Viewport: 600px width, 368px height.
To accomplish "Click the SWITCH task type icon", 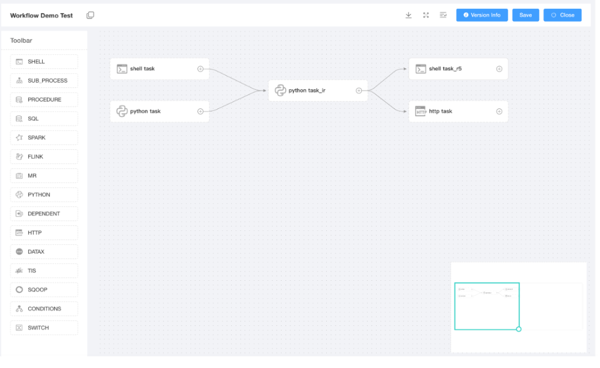I will point(19,327).
